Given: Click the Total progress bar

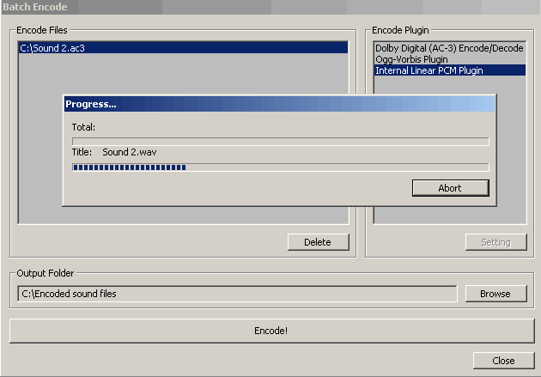Looking at the screenshot, I should 281,142.
